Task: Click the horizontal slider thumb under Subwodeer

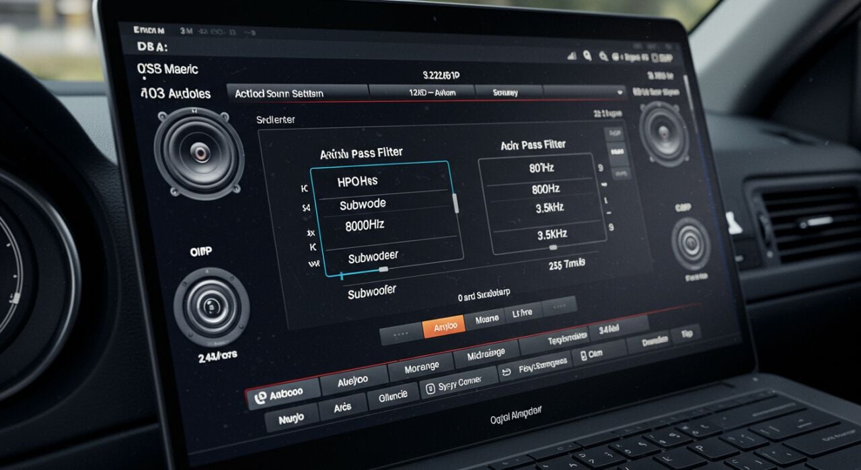Action: (383, 269)
